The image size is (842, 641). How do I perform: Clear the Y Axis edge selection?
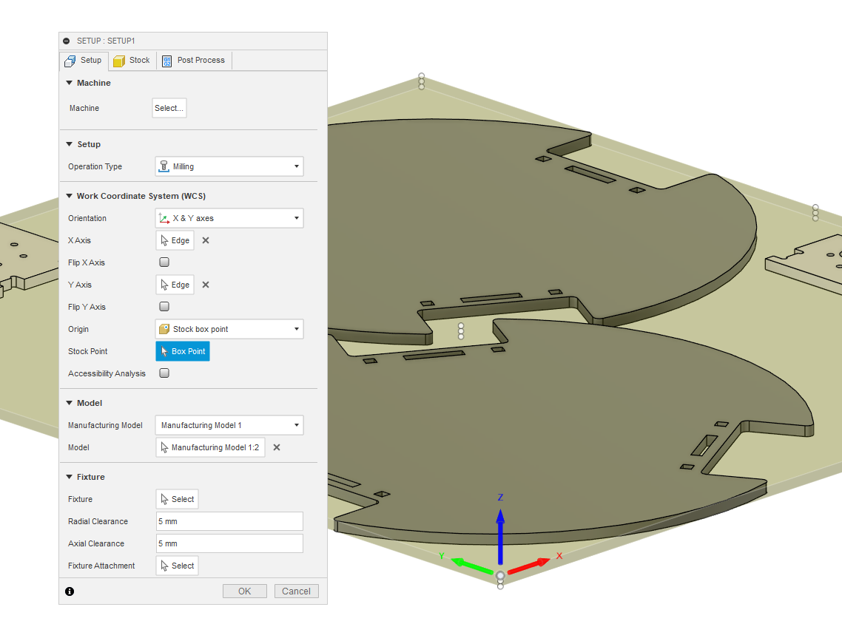206,285
